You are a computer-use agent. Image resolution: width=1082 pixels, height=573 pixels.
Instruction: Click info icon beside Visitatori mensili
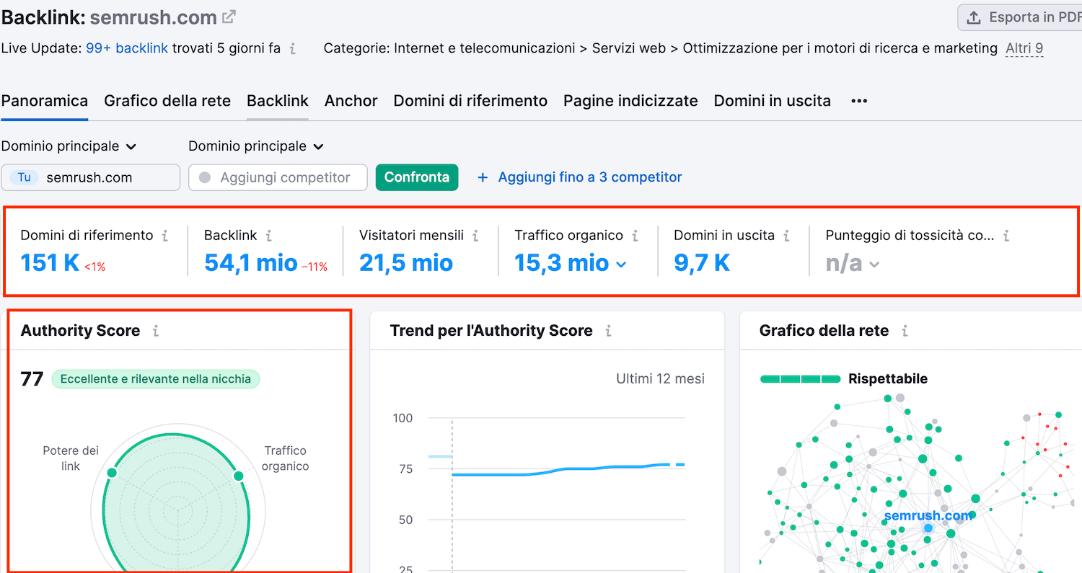tap(475, 235)
